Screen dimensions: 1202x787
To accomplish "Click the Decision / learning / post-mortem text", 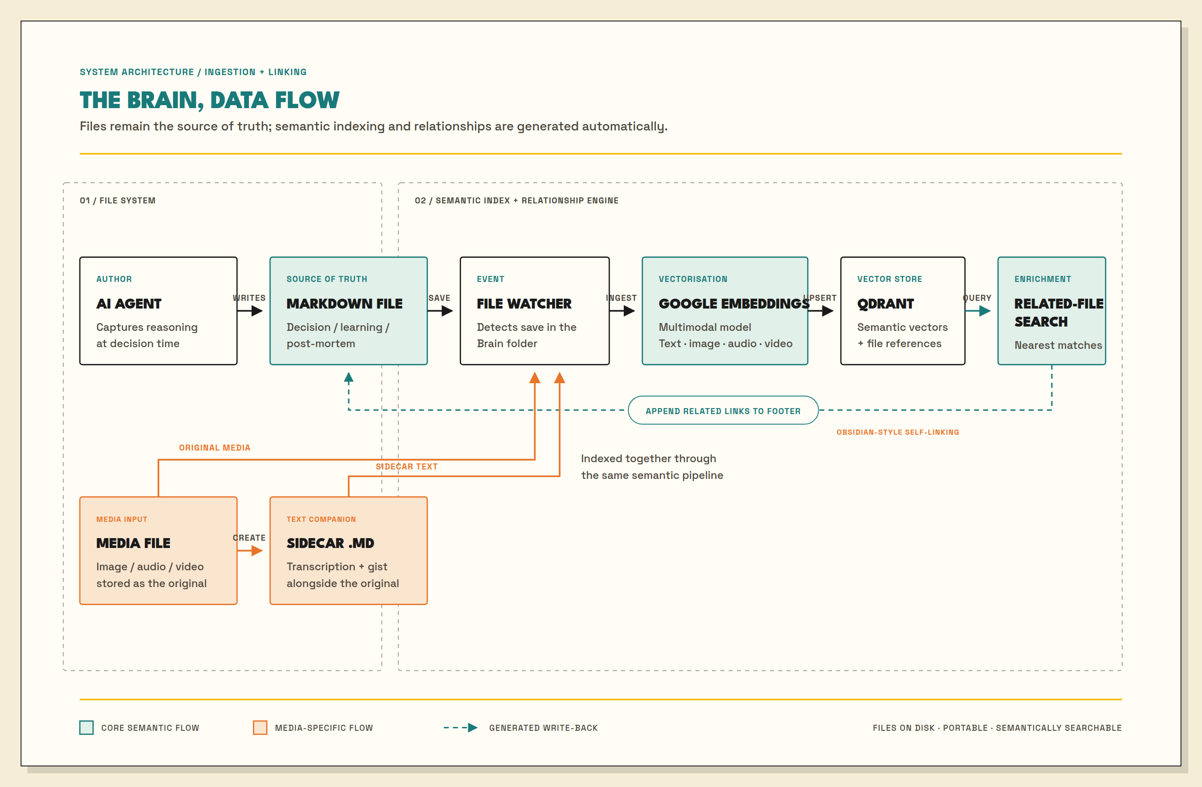I will click(338, 335).
